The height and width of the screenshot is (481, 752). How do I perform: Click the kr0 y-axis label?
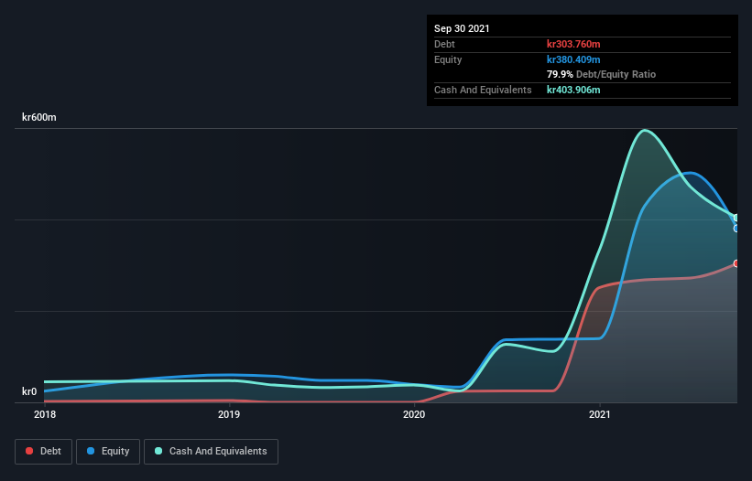(29, 391)
